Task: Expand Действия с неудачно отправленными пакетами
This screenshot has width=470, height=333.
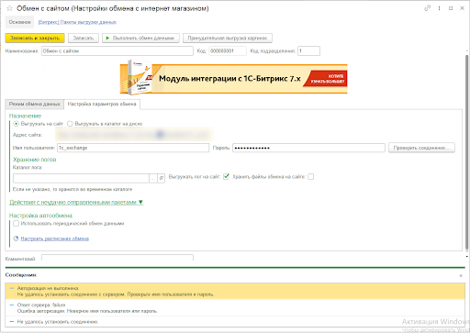Action: pyautogui.click(x=76, y=202)
